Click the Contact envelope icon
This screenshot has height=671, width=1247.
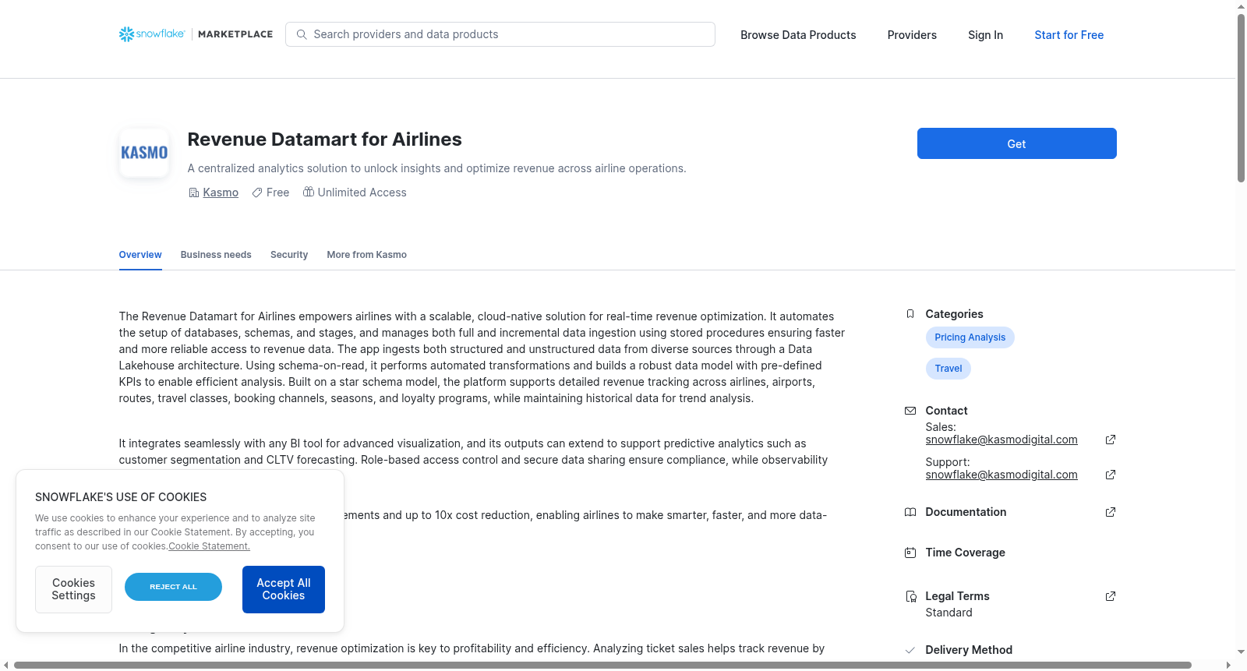[x=910, y=411]
